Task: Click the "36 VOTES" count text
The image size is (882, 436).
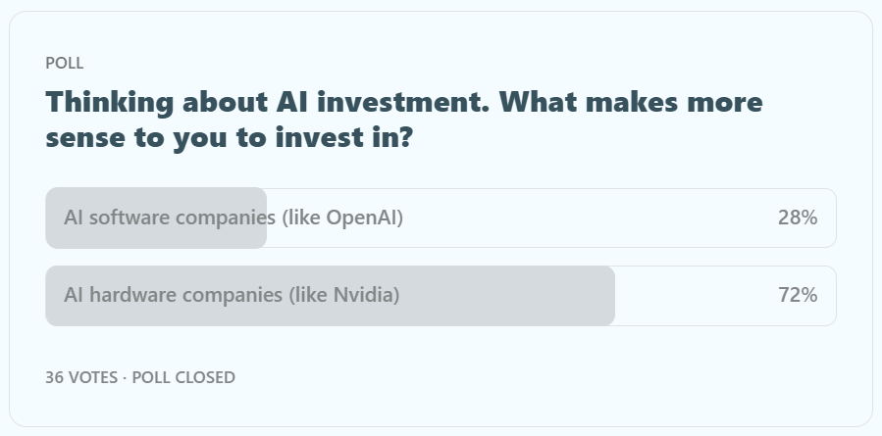Action: 81,377
